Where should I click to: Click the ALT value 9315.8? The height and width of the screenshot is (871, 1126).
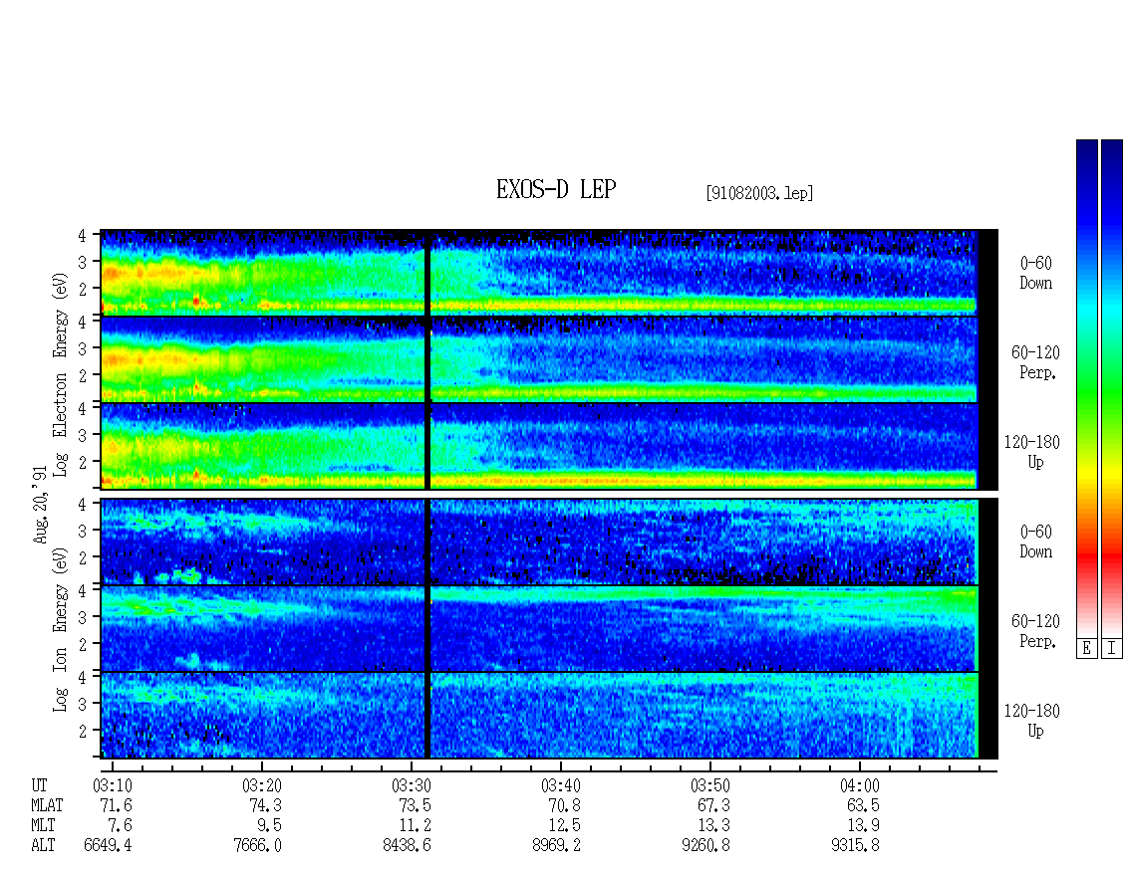pyautogui.click(x=855, y=846)
